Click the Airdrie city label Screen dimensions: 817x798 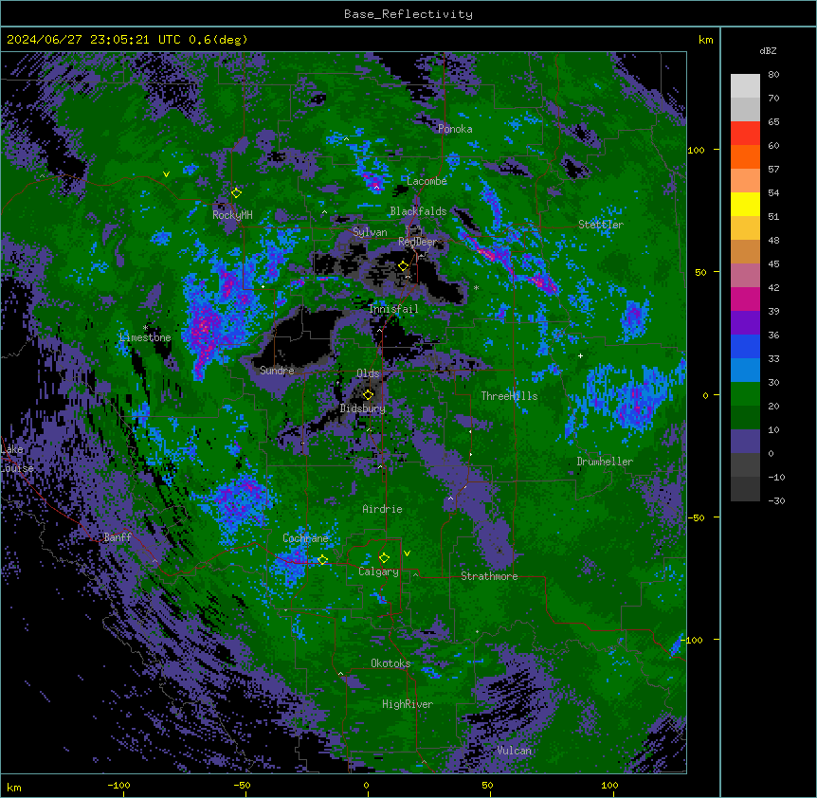pyautogui.click(x=382, y=509)
